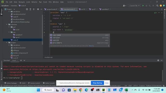Click the terminal command prompt input
166x93 pixels.
pyautogui.click(x=22, y=78)
